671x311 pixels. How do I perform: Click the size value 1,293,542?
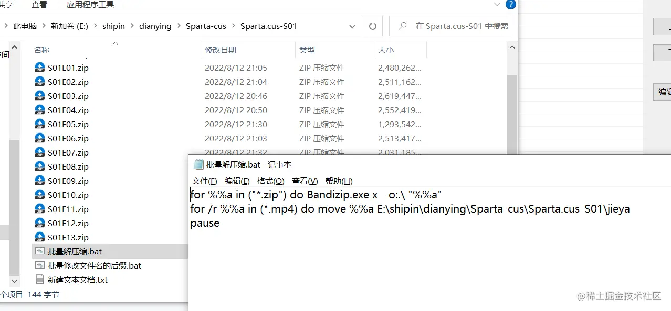(400, 124)
